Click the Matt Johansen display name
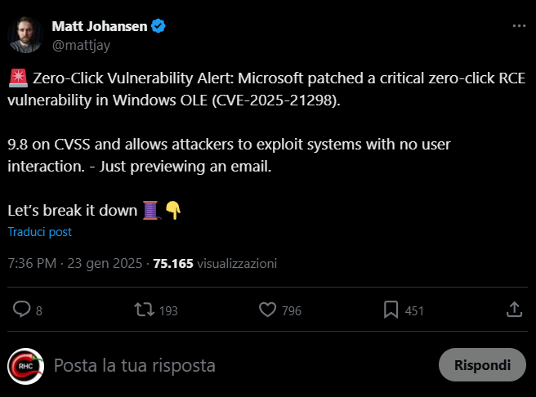Screen dimensions: 536x397 click(100, 26)
